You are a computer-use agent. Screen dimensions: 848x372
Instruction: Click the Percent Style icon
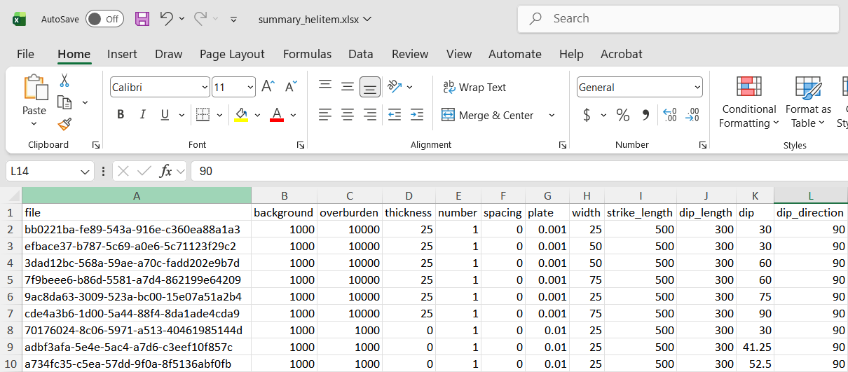623,116
